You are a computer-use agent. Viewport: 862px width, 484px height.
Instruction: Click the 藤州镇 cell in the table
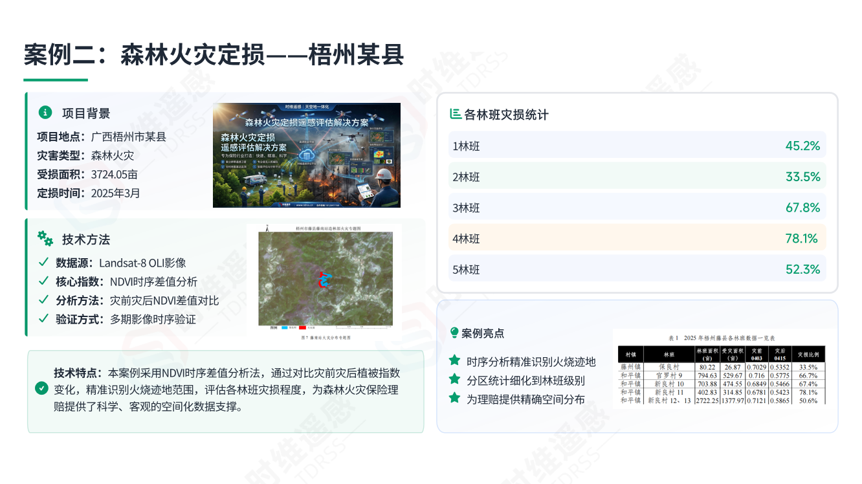tap(630, 367)
